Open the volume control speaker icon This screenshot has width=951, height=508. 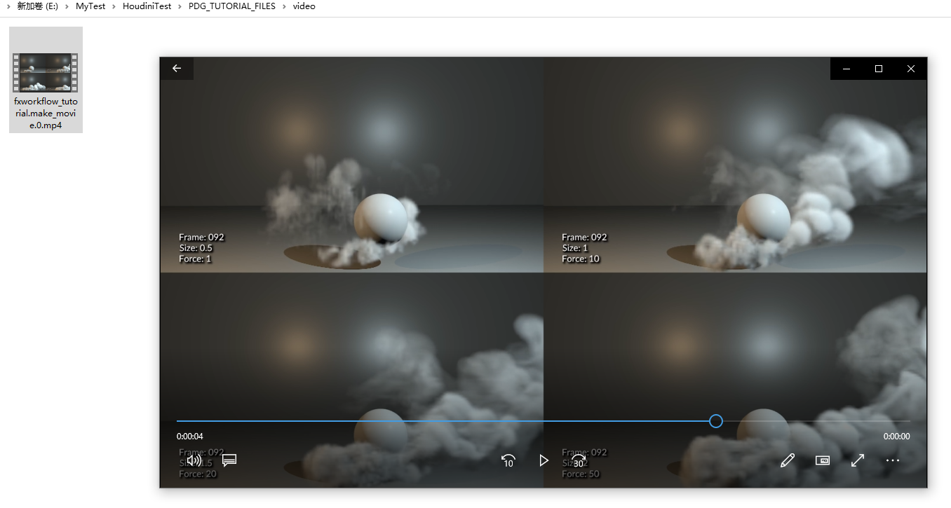coord(194,460)
